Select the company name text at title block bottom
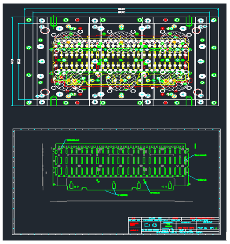This screenshot has width=230, height=244. coord(179,232)
